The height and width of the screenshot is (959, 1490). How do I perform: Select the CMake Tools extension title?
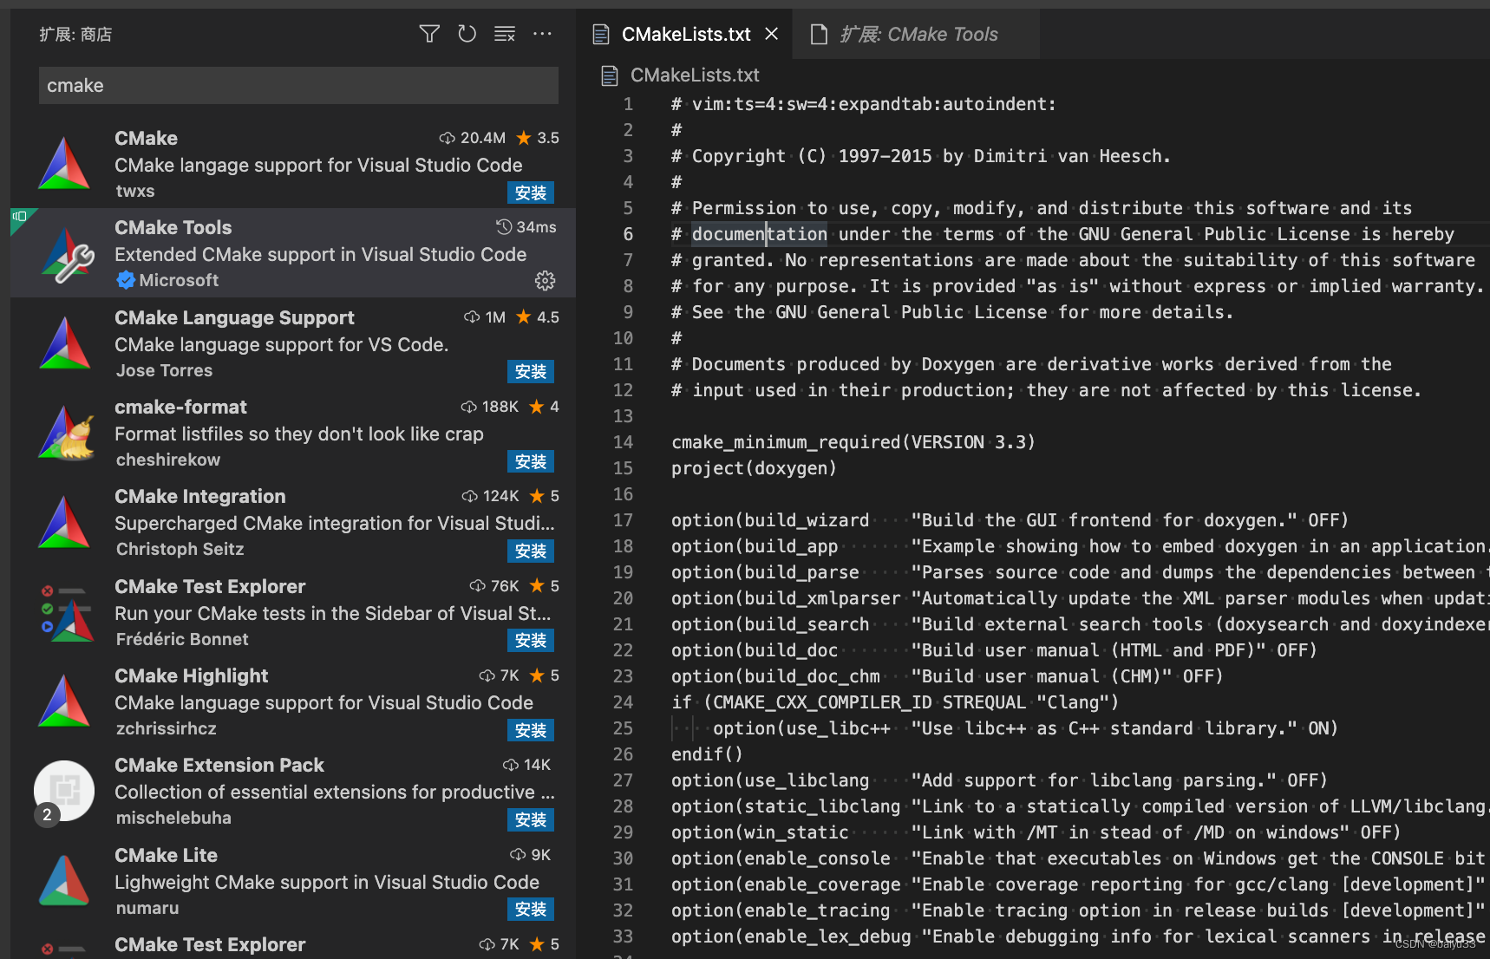[173, 227]
